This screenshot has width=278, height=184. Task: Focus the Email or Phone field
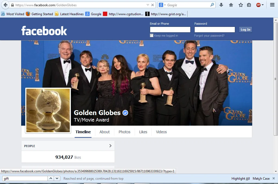[170, 30]
